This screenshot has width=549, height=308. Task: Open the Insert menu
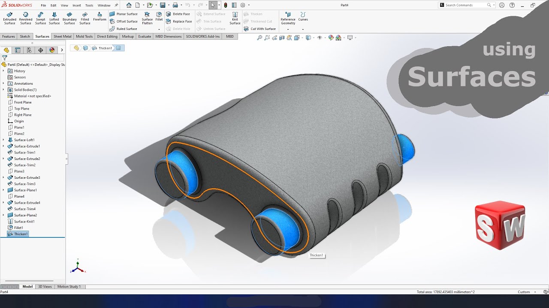[77, 5]
